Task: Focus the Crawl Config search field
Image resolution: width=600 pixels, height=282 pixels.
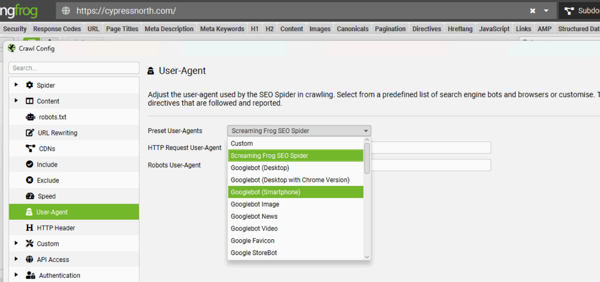Action: pyautogui.click(x=74, y=68)
